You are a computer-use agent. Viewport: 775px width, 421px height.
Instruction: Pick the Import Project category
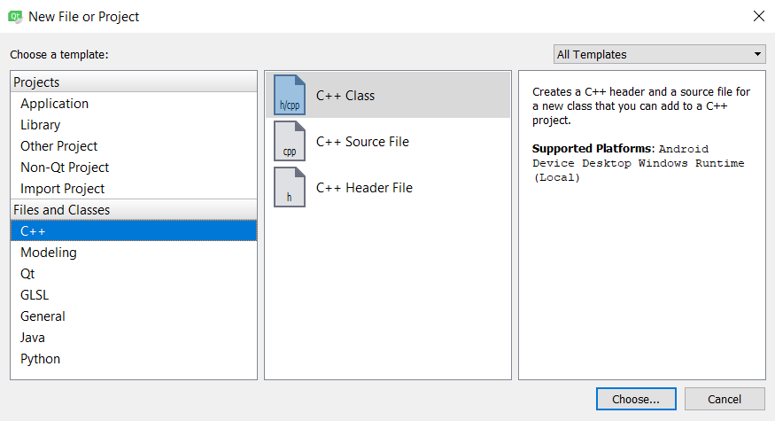click(62, 189)
